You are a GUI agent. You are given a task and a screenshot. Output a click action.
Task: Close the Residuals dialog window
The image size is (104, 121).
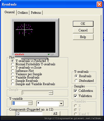coord(99,4)
